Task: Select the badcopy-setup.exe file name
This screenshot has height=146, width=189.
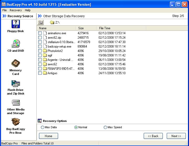Action: 59,46
